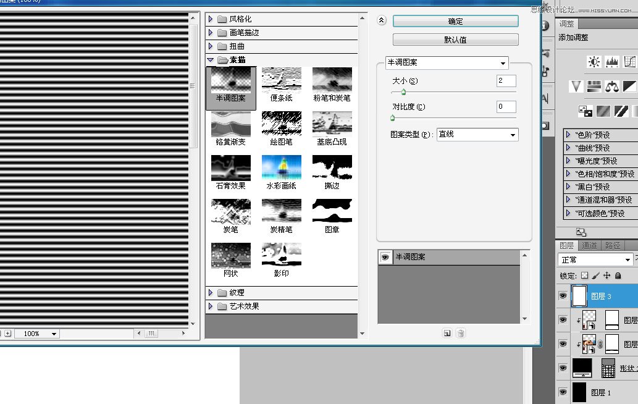The height and width of the screenshot is (404, 638).
Task: Click lock position icon
Action: (x=607, y=276)
